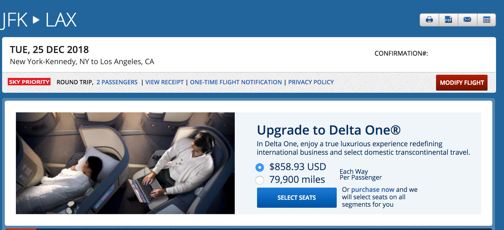
Task: Print the flight itinerary
Action: click(429, 20)
